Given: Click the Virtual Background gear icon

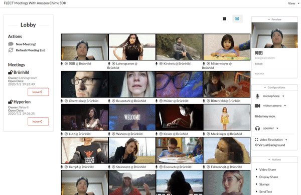Looking at the screenshot, I should (x=256, y=145).
